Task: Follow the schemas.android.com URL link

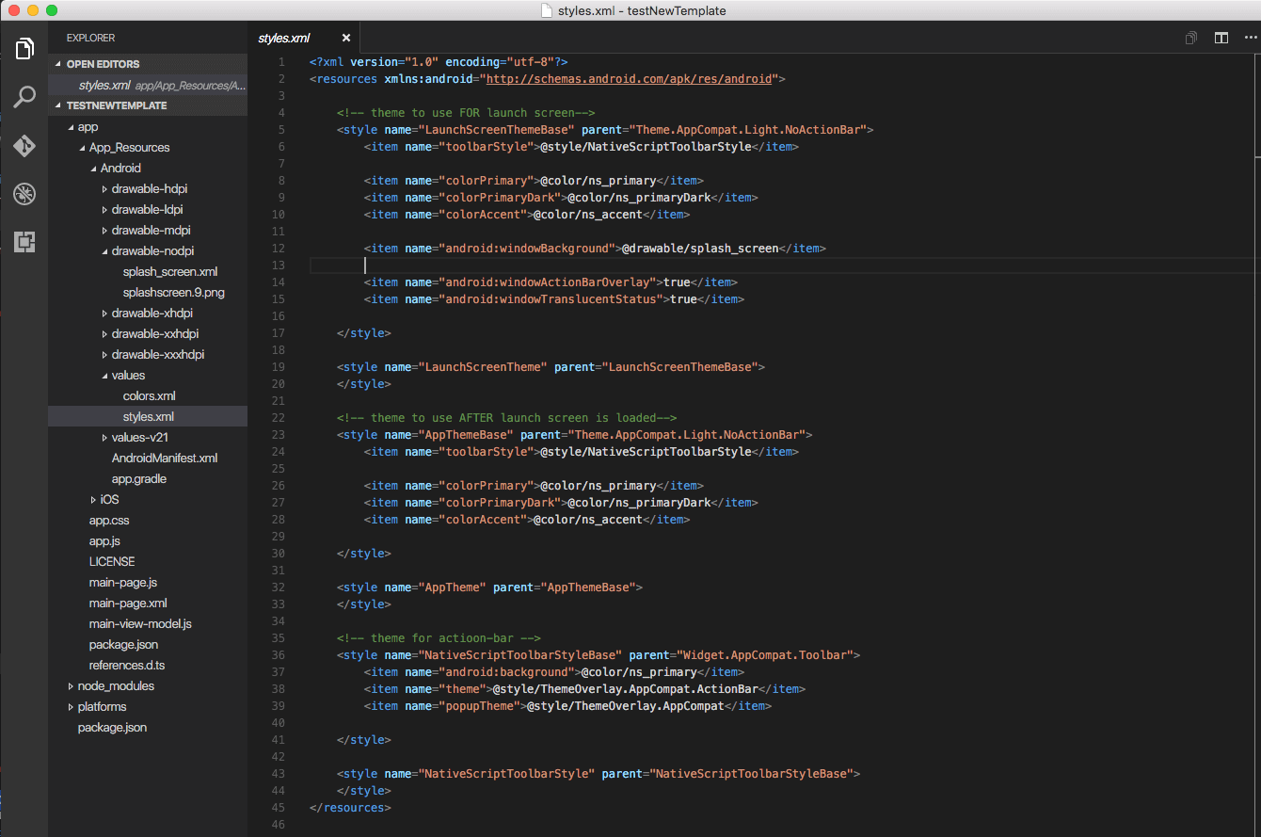Action: (x=630, y=79)
